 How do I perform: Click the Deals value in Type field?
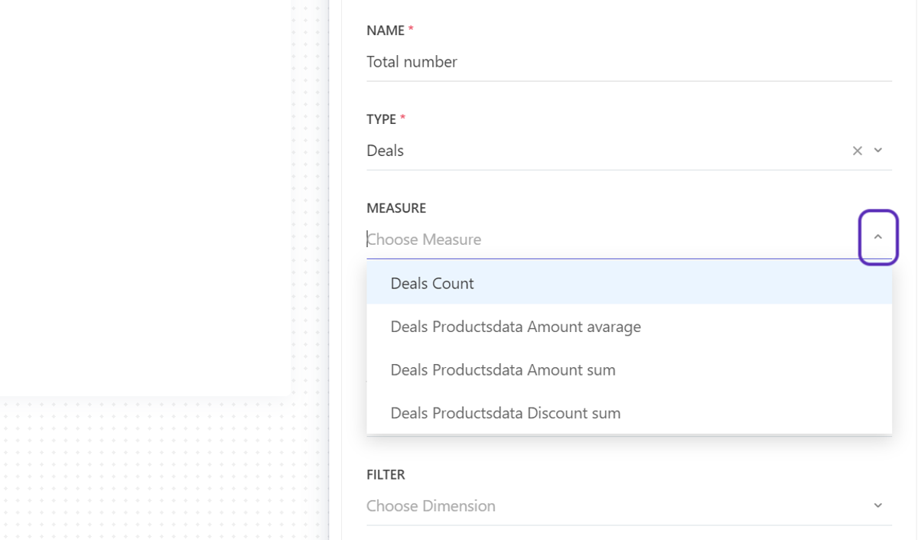[385, 151]
